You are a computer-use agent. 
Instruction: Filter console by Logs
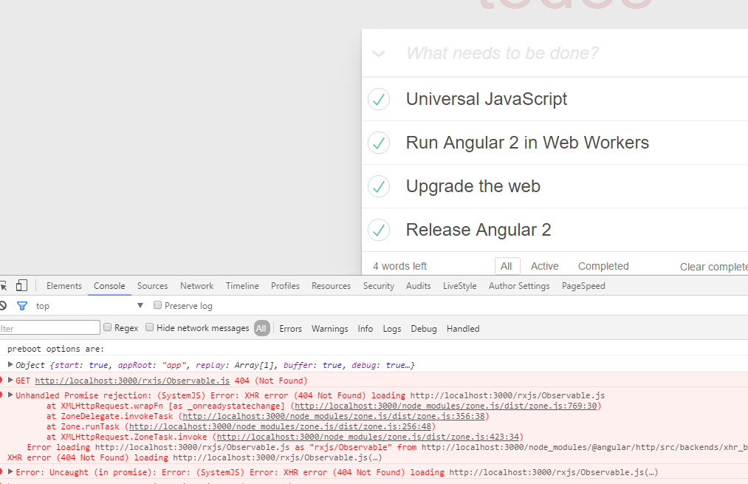tap(391, 328)
